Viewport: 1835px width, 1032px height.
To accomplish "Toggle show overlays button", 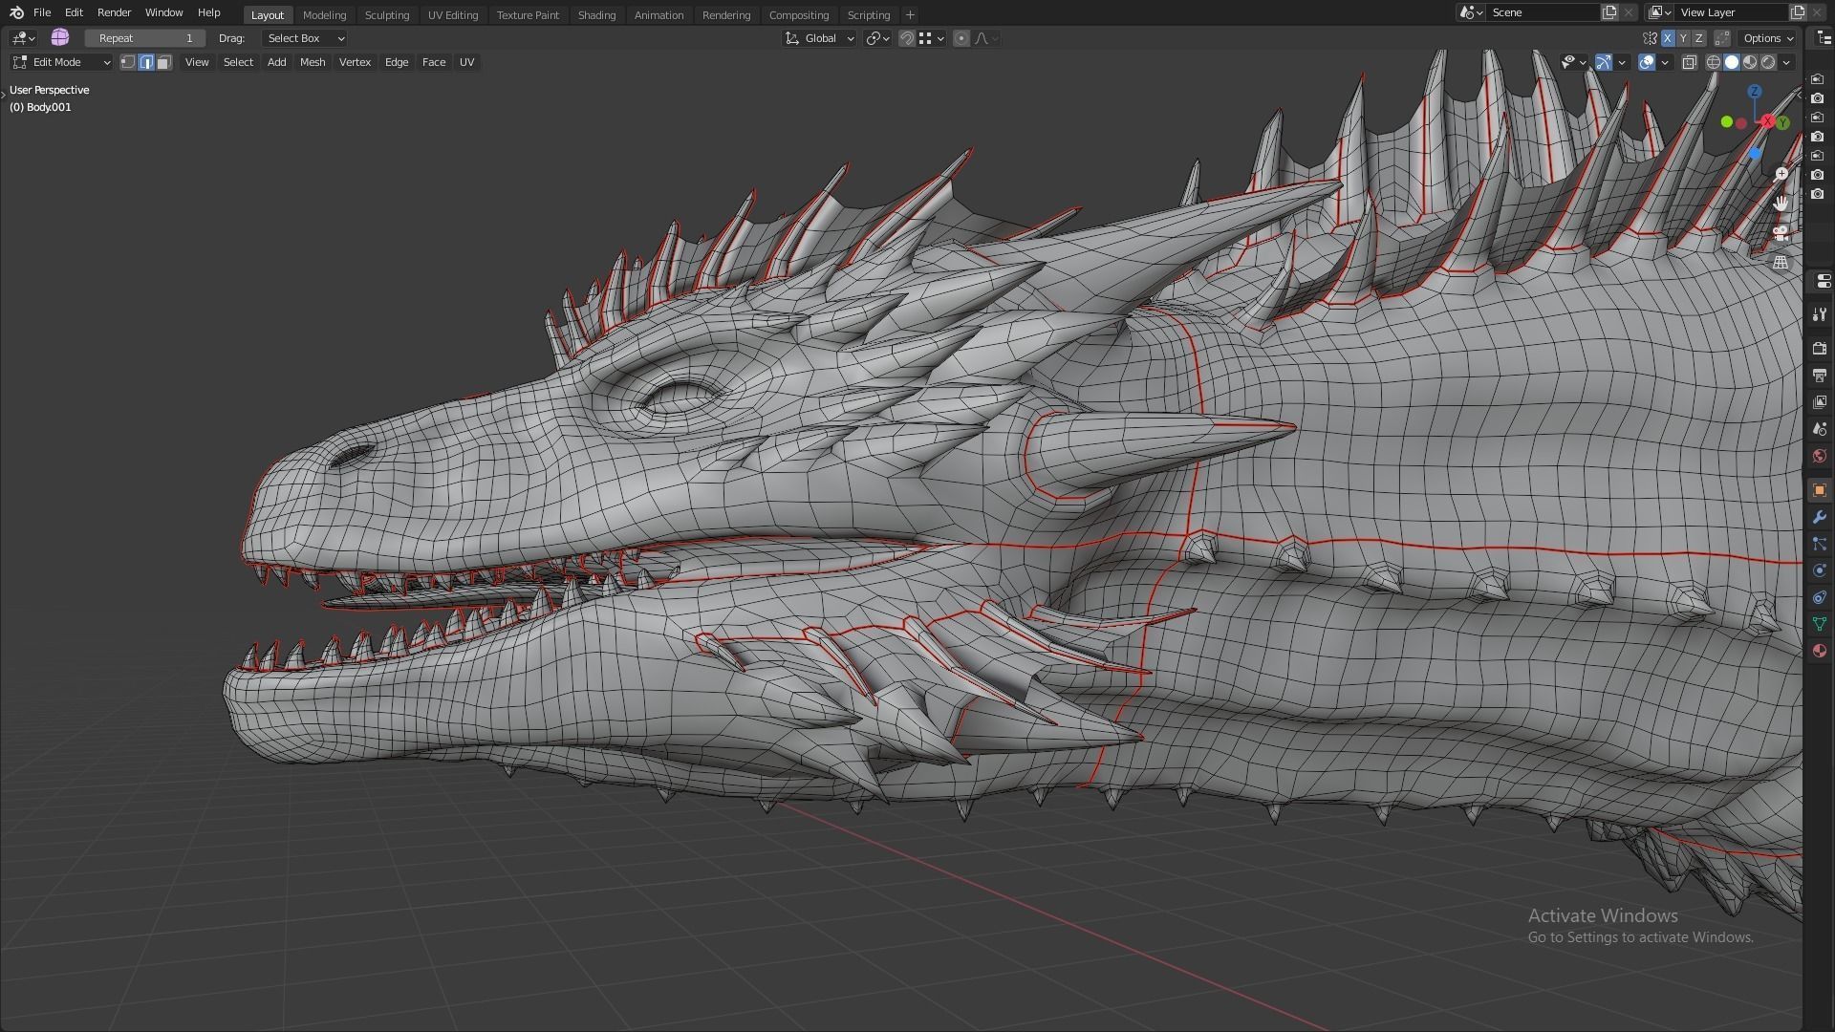I will pyautogui.click(x=1647, y=62).
